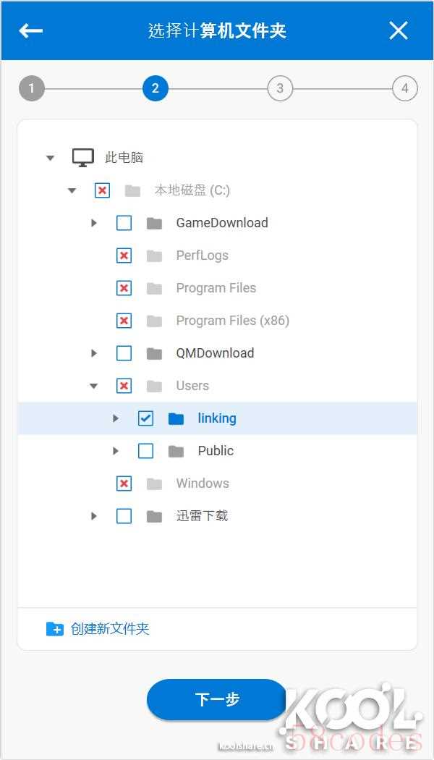Expand the GameDownload folder tree

[94, 223]
